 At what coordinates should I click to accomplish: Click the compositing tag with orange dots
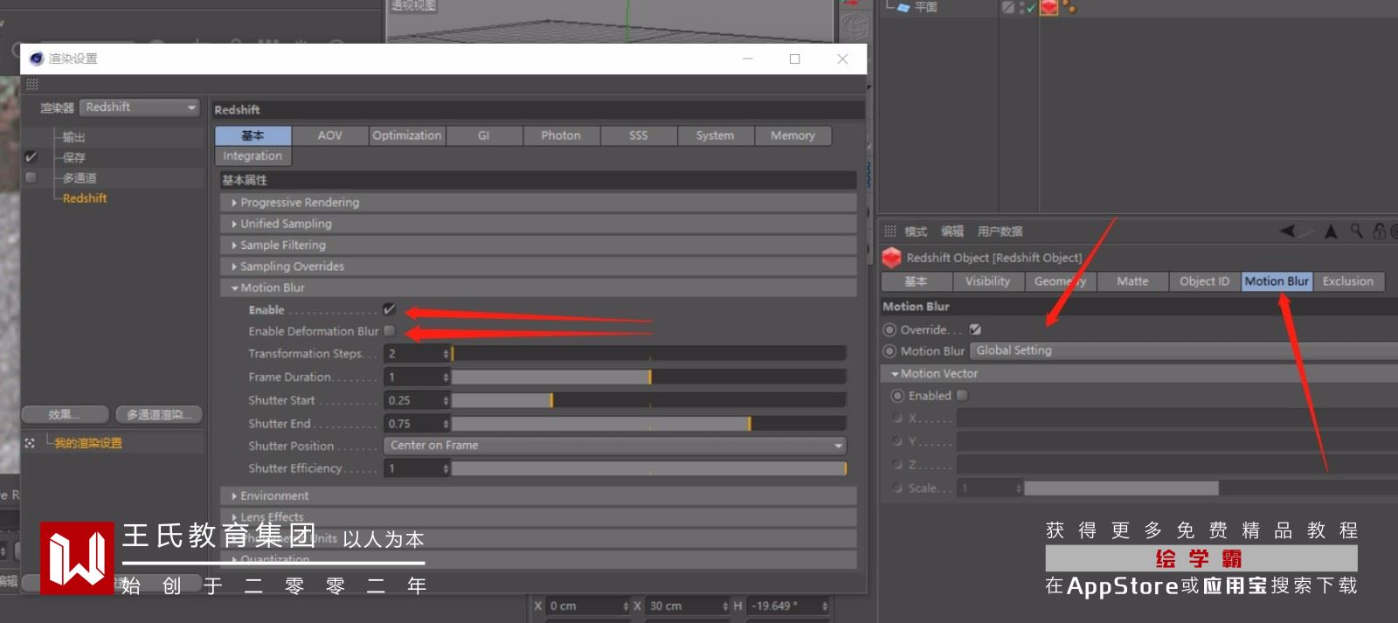[1069, 7]
